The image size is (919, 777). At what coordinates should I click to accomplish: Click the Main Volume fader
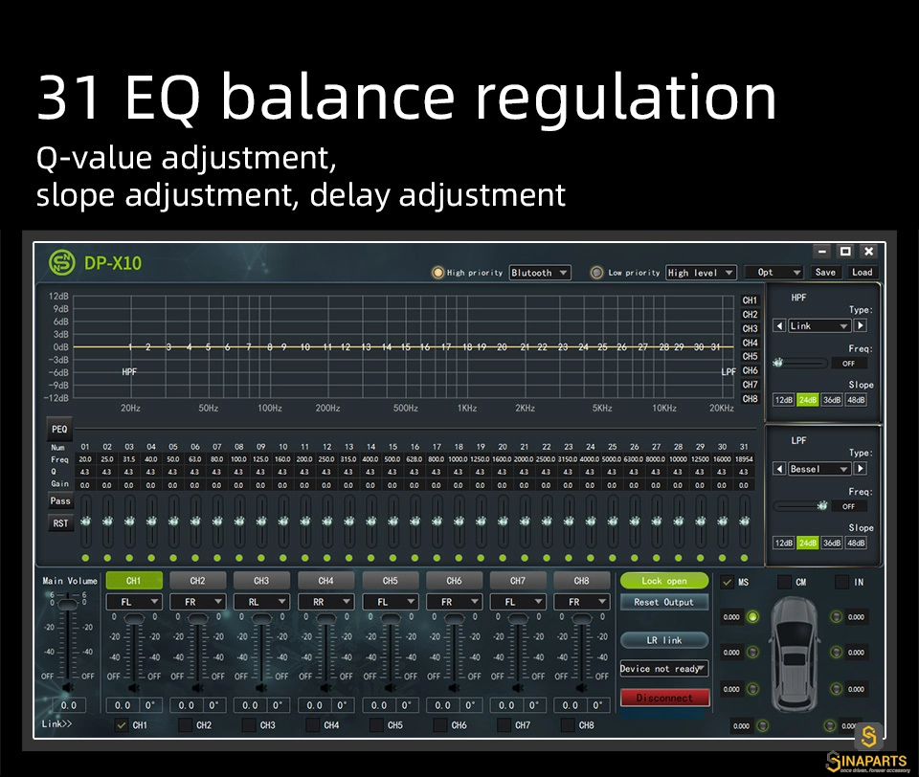[69, 604]
